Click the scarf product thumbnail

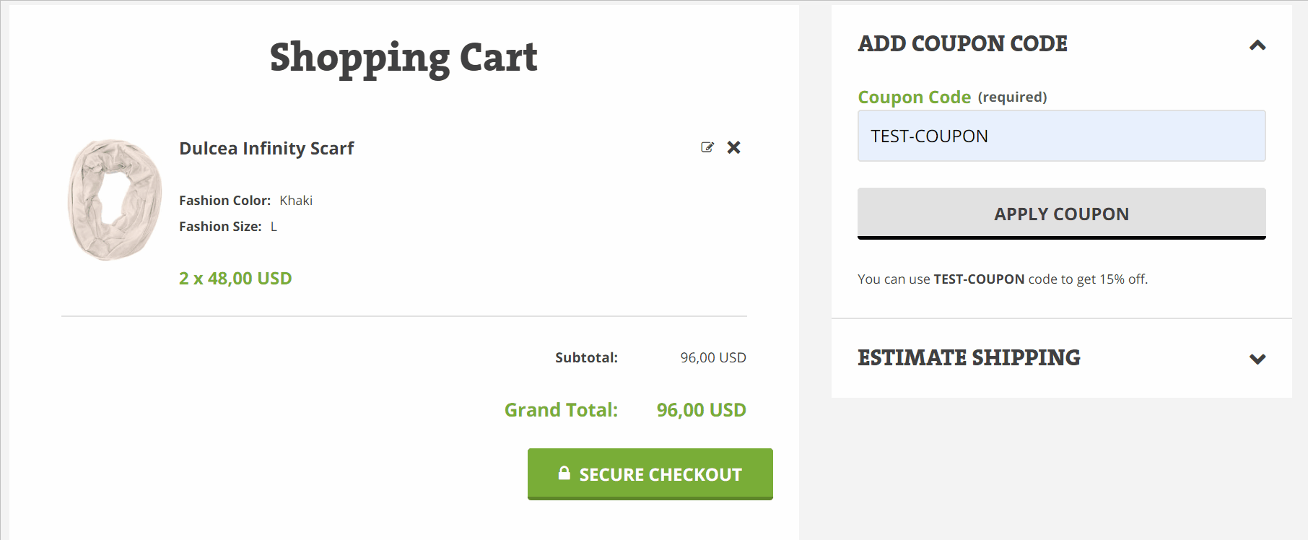[115, 200]
